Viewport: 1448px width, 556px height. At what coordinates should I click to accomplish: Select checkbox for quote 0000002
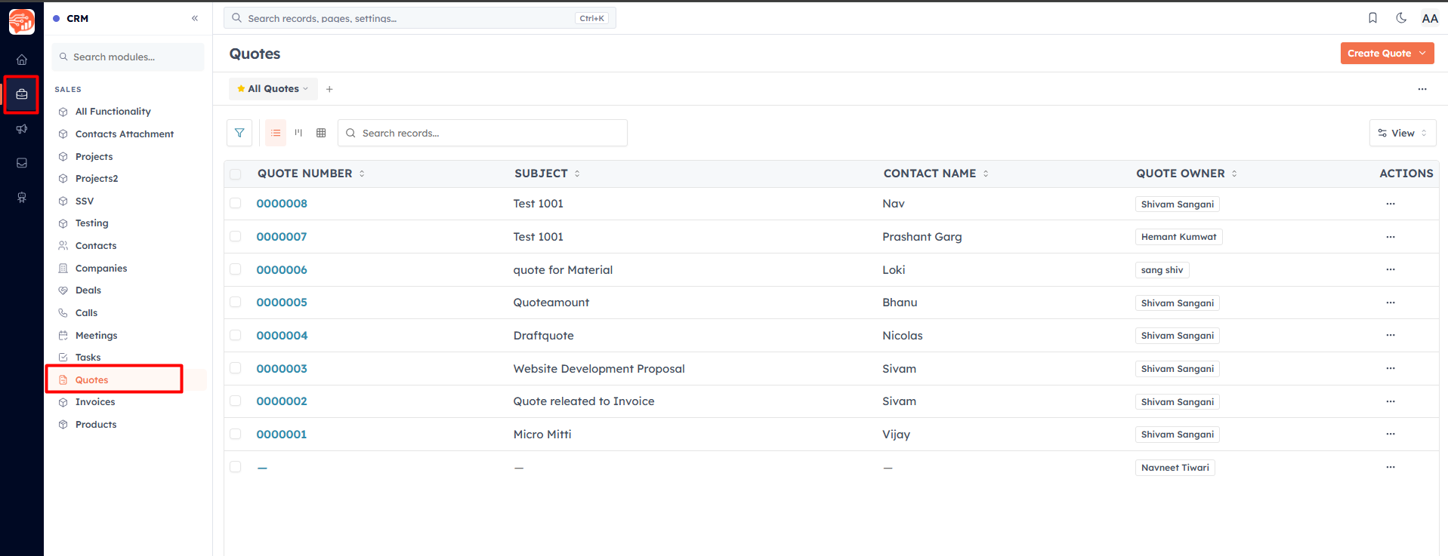(236, 401)
